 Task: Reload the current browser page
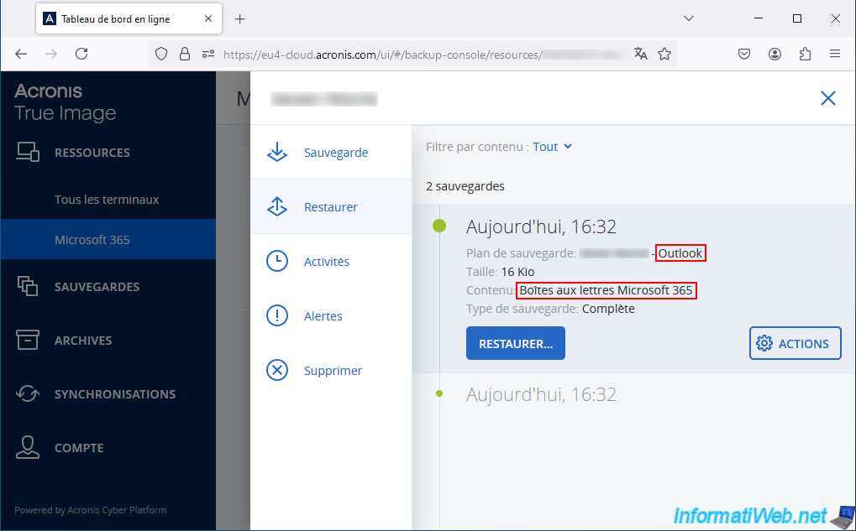(x=81, y=54)
